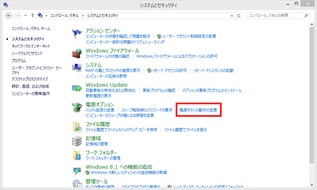
Task: Open 更新プログラムの確認 link
Action: (x=159, y=90)
